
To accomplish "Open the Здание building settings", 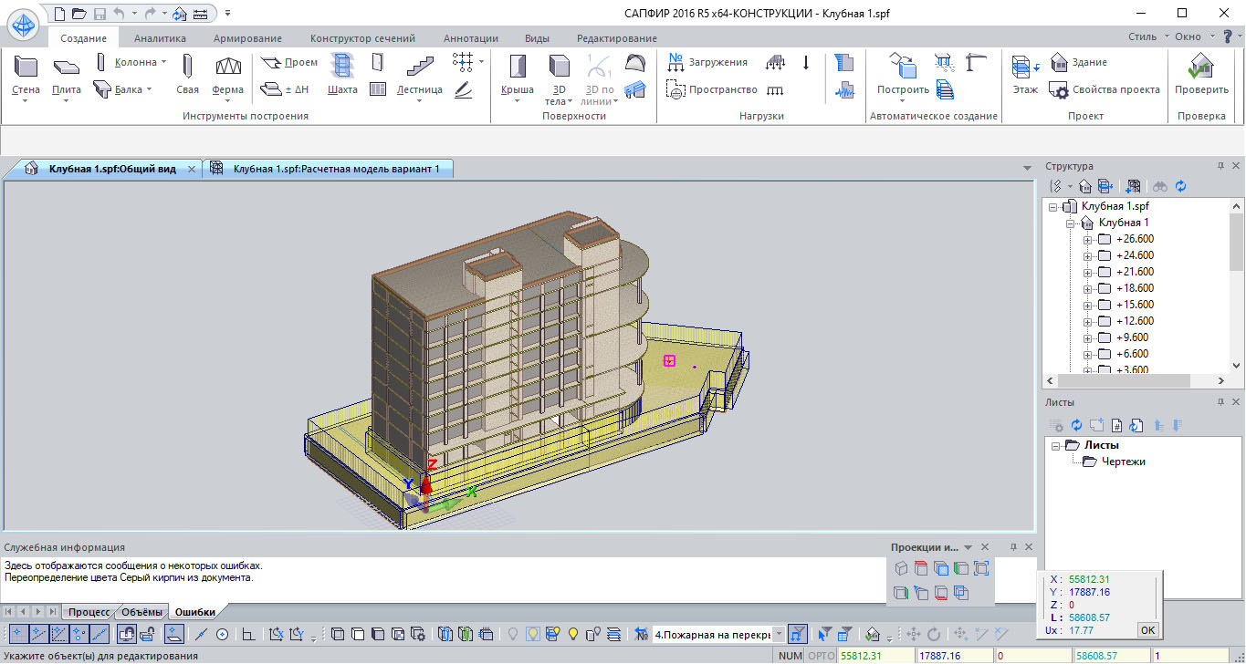I will tap(1079, 62).
